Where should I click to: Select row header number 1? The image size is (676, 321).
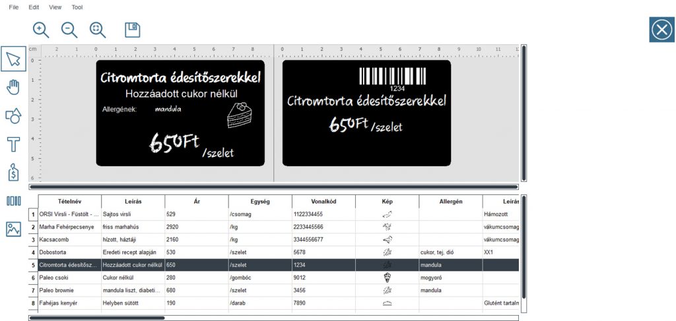(x=33, y=214)
